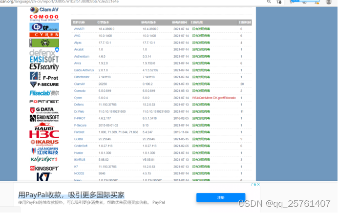338x213 pixels.
Task: Open the K7 link in table
Action: pos(76,167)
